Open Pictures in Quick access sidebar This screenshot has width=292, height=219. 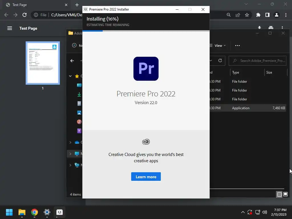[79, 113]
